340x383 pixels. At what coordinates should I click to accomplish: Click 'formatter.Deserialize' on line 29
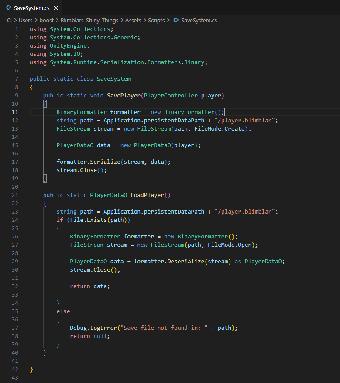click(x=169, y=261)
